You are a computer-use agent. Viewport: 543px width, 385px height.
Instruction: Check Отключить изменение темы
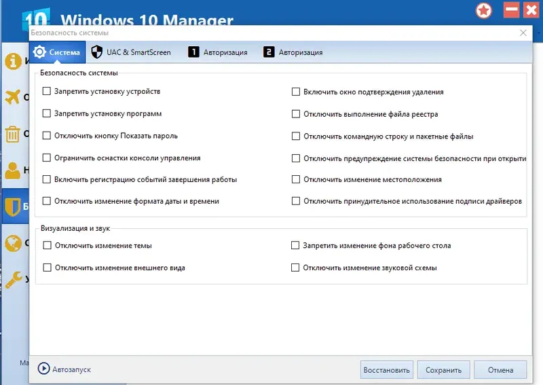pos(47,245)
